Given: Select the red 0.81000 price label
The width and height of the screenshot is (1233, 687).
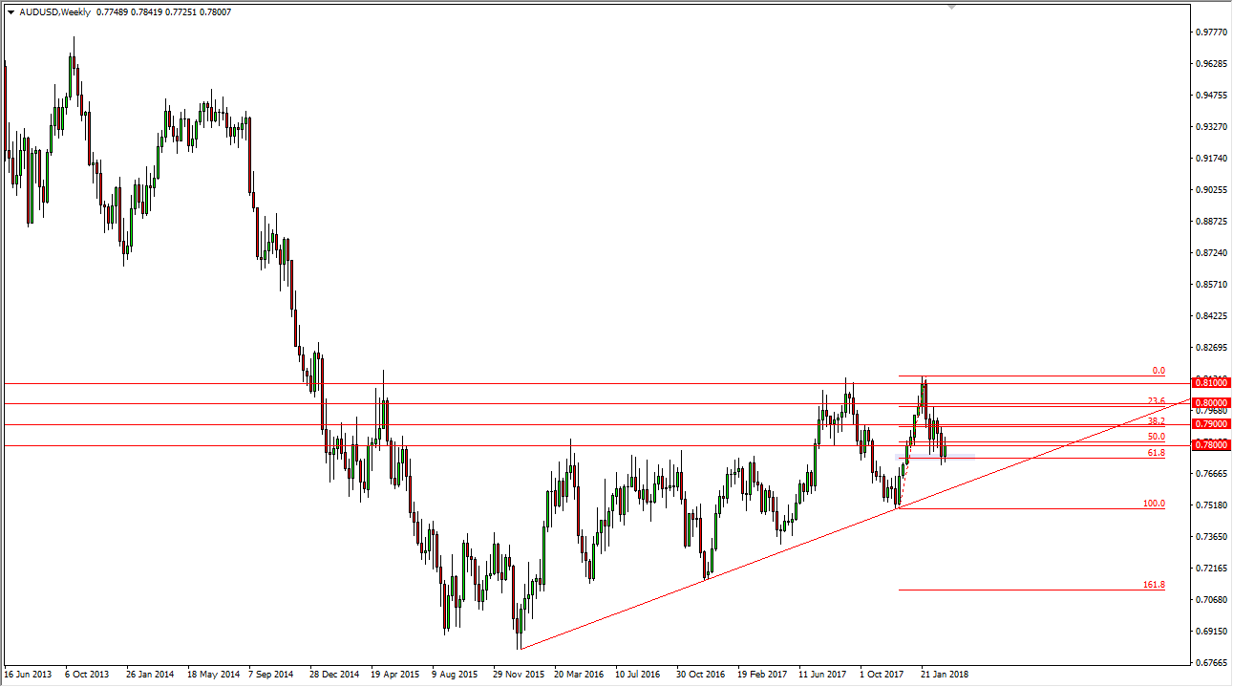Looking at the screenshot, I should [x=1211, y=383].
